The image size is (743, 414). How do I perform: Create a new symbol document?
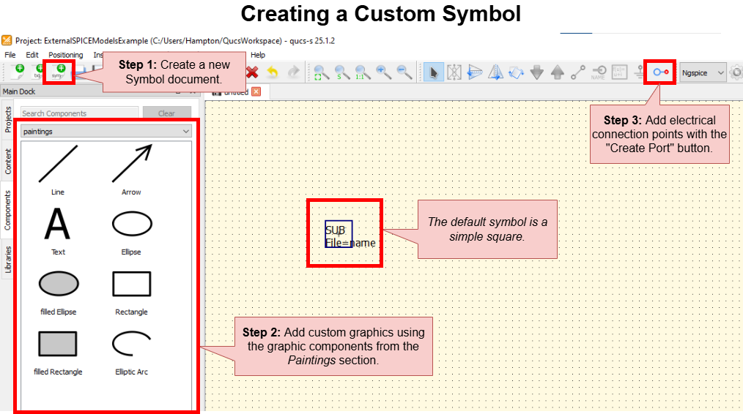click(59, 72)
